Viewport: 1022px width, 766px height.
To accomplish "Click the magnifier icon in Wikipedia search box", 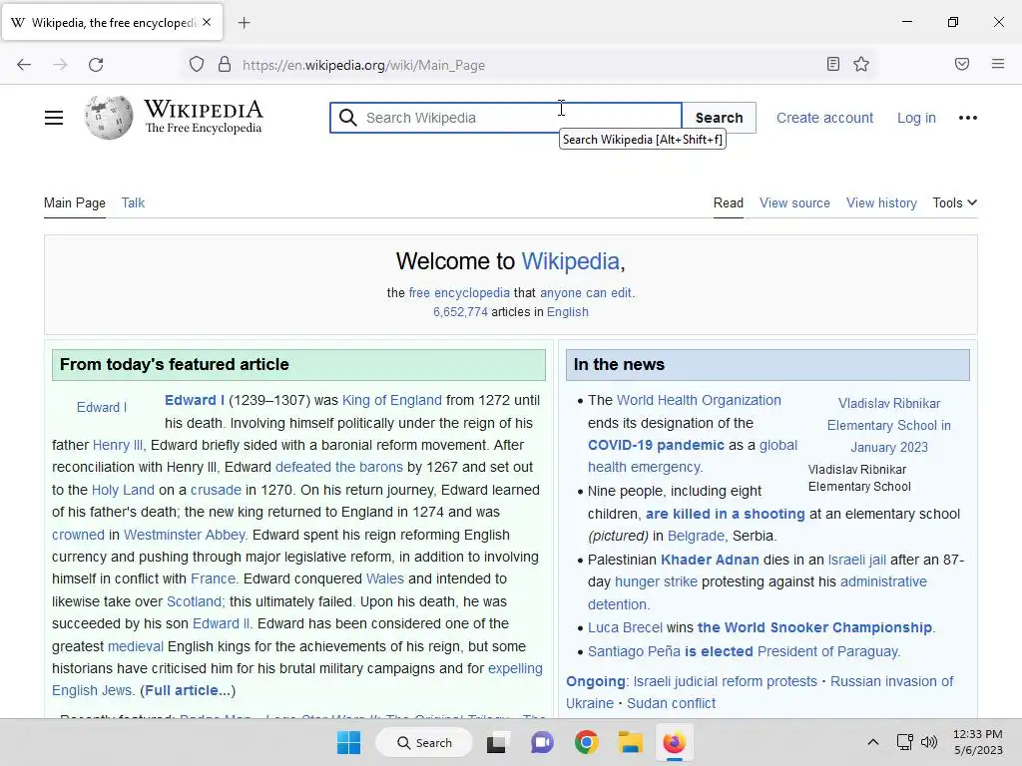I will 348,118.
